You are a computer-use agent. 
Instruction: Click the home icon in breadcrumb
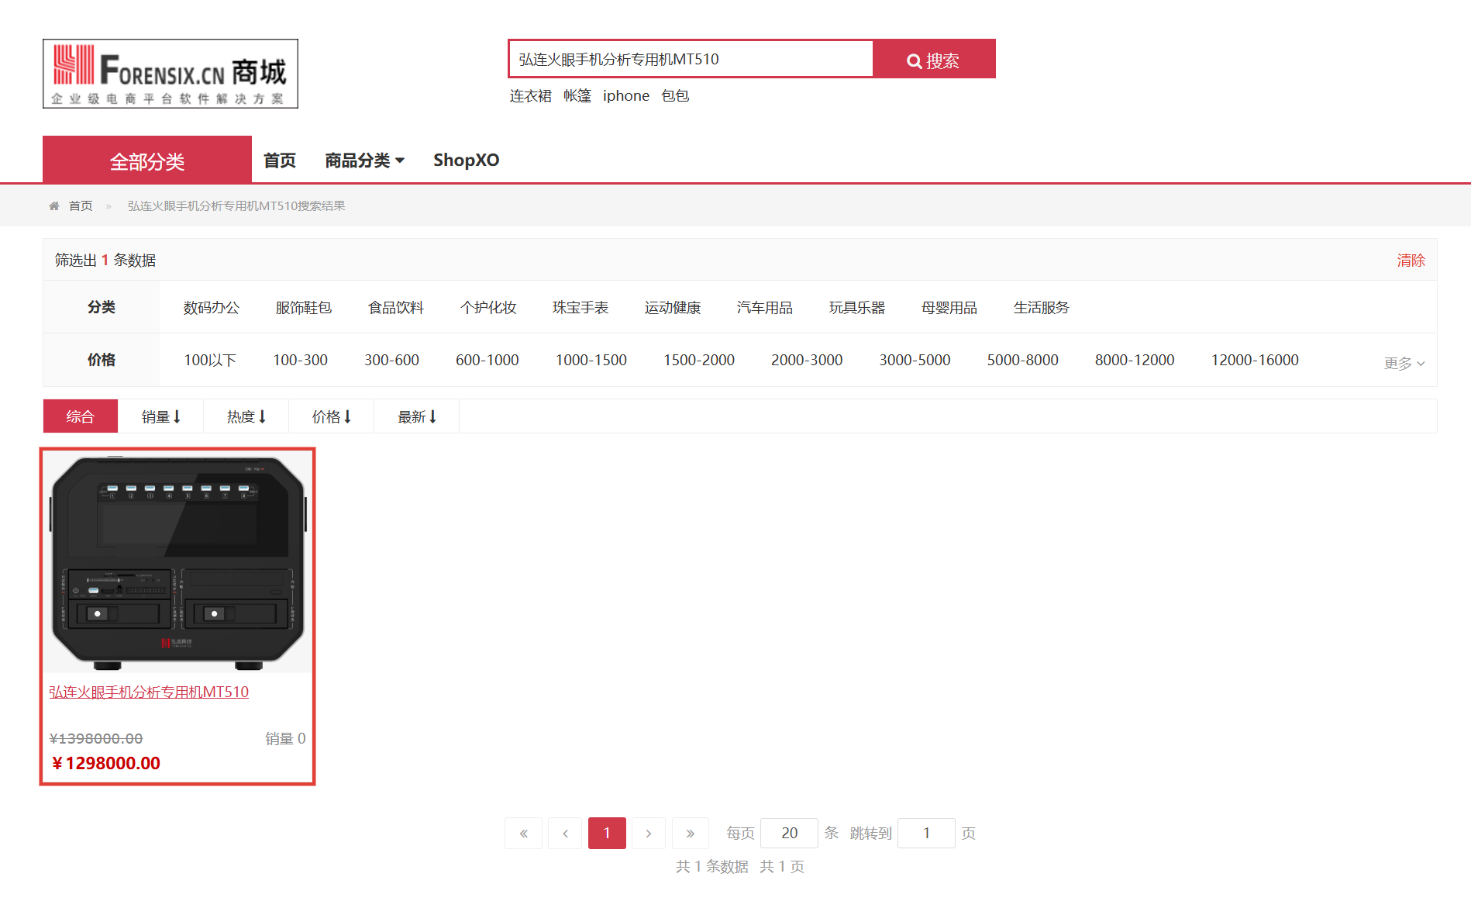(54, 206)
